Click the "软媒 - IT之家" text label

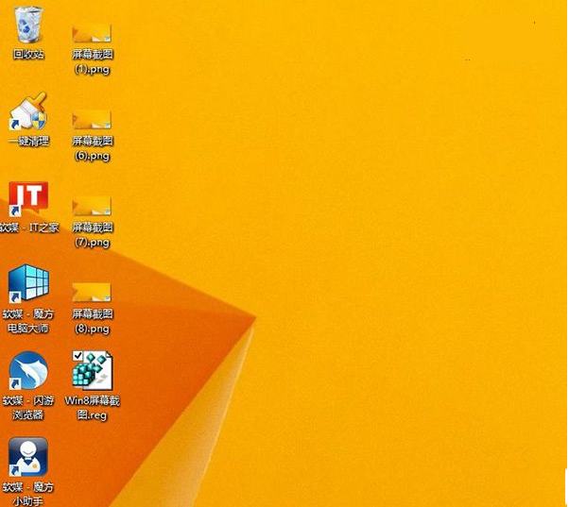(x=28, y=228)
